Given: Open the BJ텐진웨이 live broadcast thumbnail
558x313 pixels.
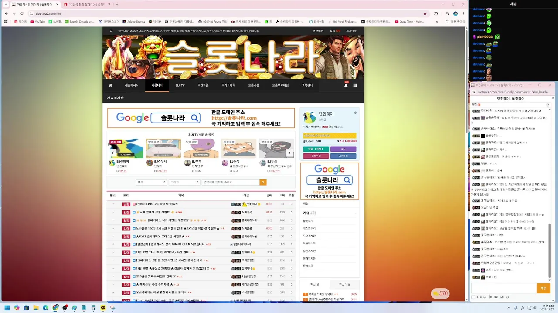Looking at the screenshot, I should pyautogui.click(x=126, y=148).
